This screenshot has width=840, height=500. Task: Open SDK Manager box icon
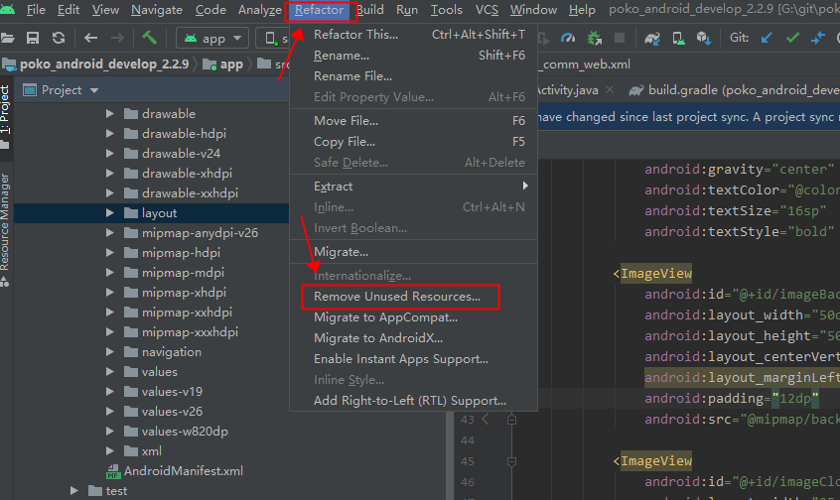tap(703, 38)
